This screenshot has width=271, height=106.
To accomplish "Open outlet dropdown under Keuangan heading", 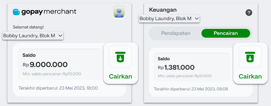I will pos(169,18).
